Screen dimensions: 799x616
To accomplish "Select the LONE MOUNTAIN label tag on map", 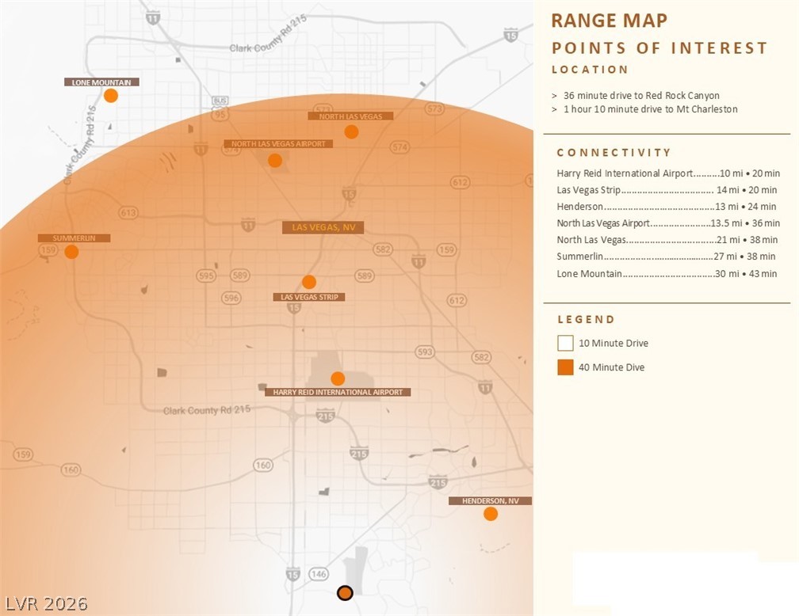I will click(102, 82).
